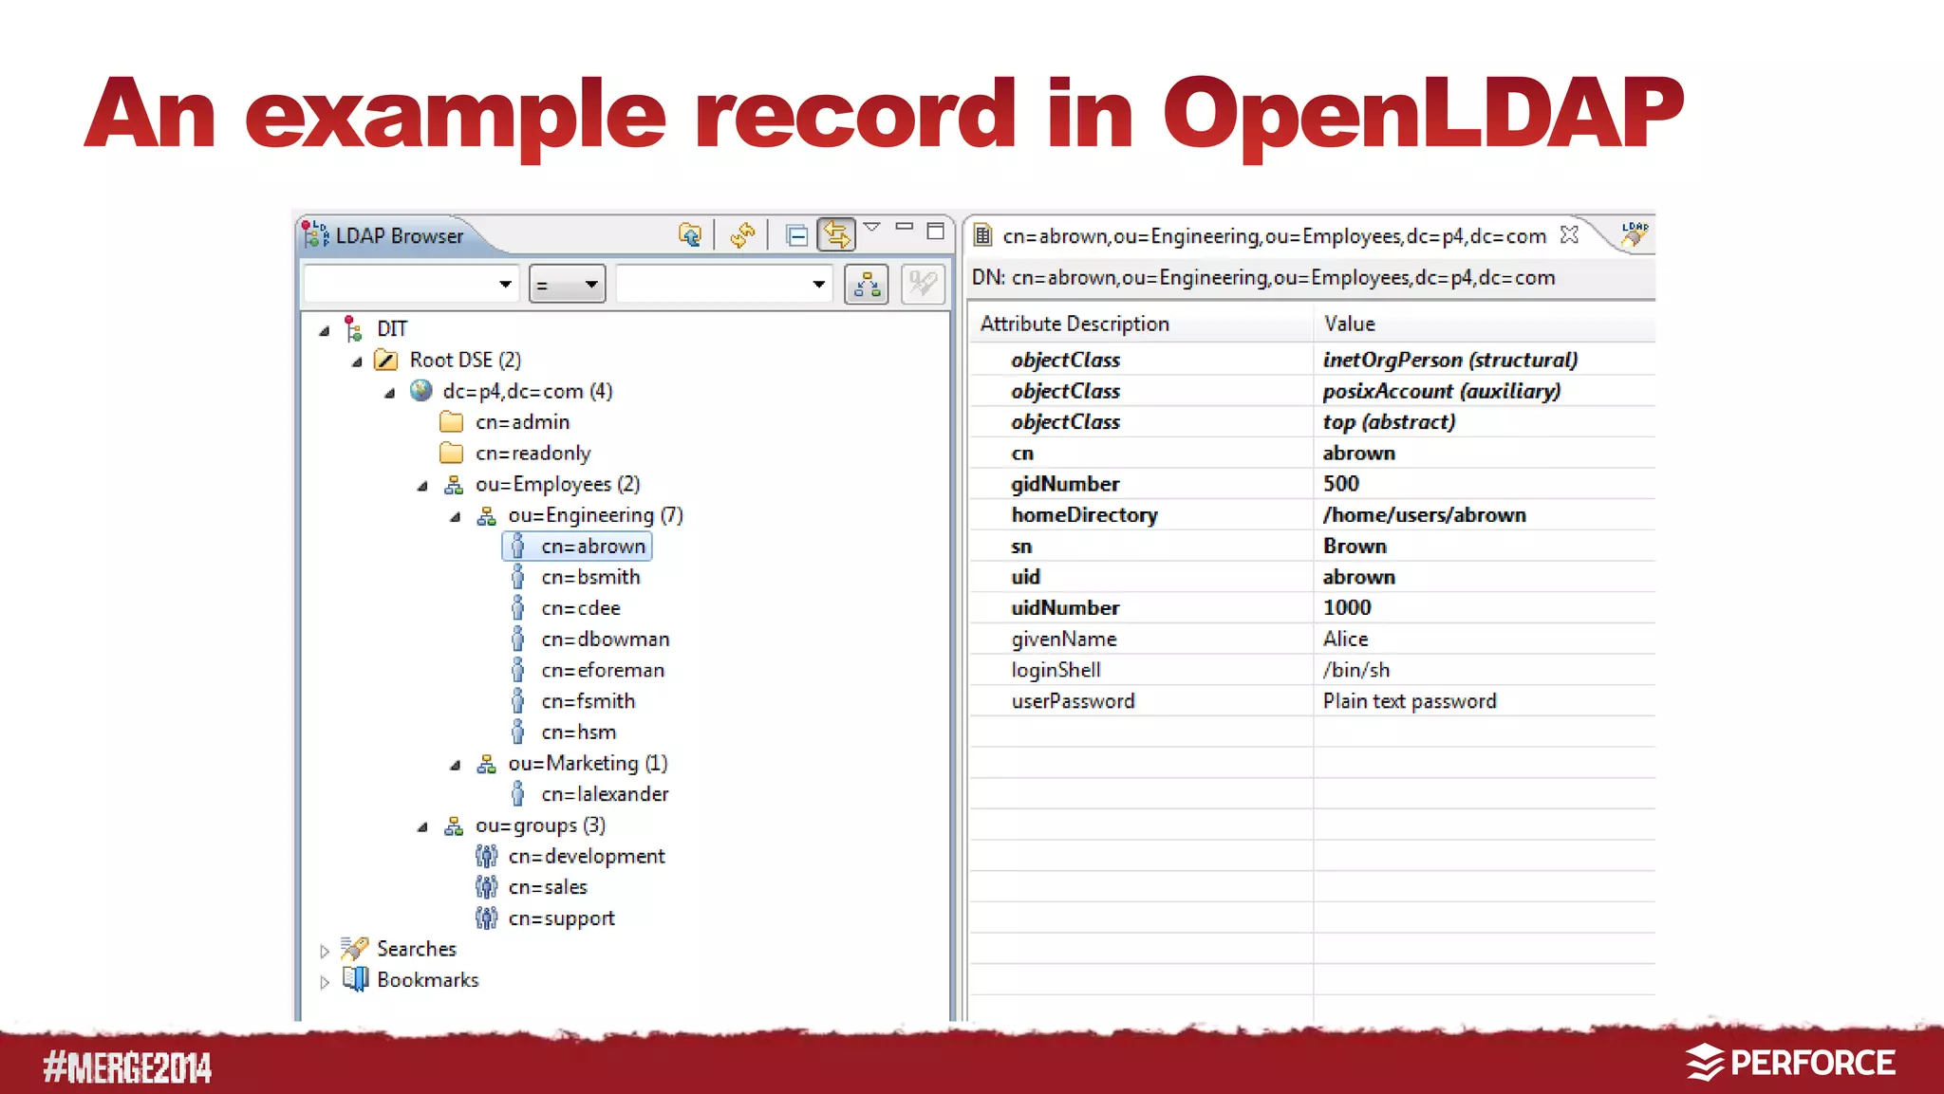Screen dimensions: 1944x1094
Task: Click the disabled clear-search wand icon
Action: [922, 284]
